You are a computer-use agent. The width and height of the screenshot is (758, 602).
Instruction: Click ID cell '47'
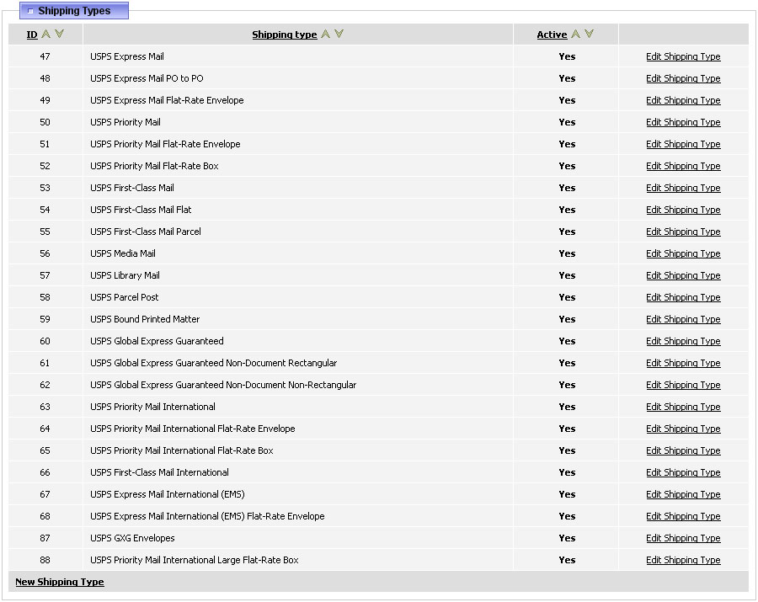pyautogui.click(x=45, y=56)
